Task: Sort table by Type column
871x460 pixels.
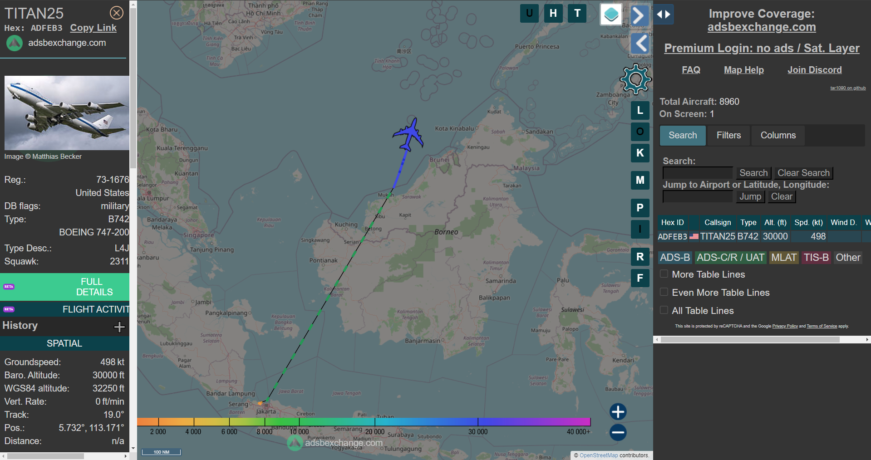Action: [748, 222]
